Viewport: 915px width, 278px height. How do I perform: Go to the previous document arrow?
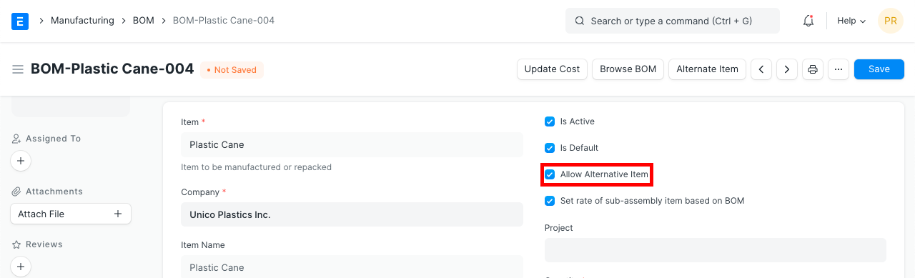[761, 69]
